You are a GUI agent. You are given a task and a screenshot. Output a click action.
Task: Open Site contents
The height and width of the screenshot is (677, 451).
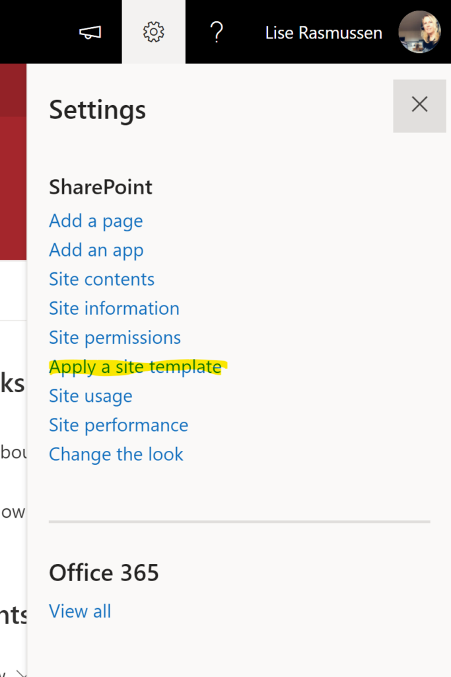coord(102,280)
